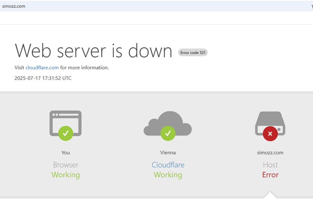Click the red X error badge on host
Viewport: 313px width, 200px height.
point(270,134)
